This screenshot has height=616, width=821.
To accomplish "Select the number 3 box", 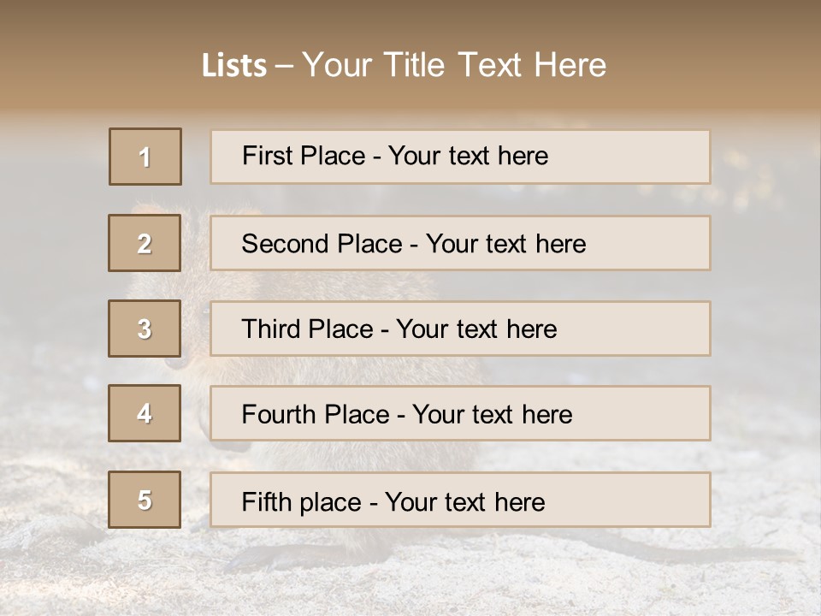I will pos(145,329).
